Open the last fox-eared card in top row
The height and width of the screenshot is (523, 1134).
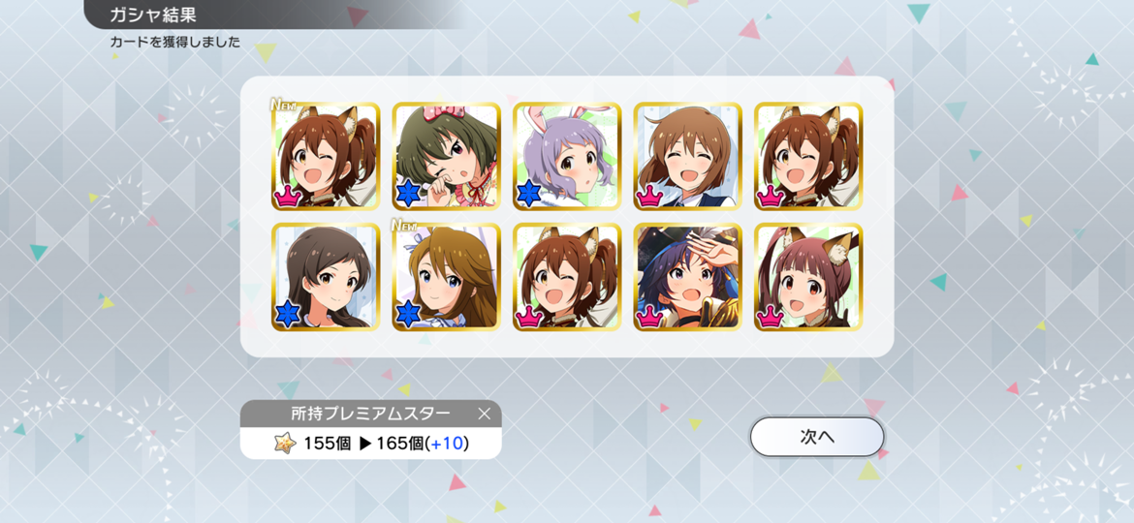[808, 157]
